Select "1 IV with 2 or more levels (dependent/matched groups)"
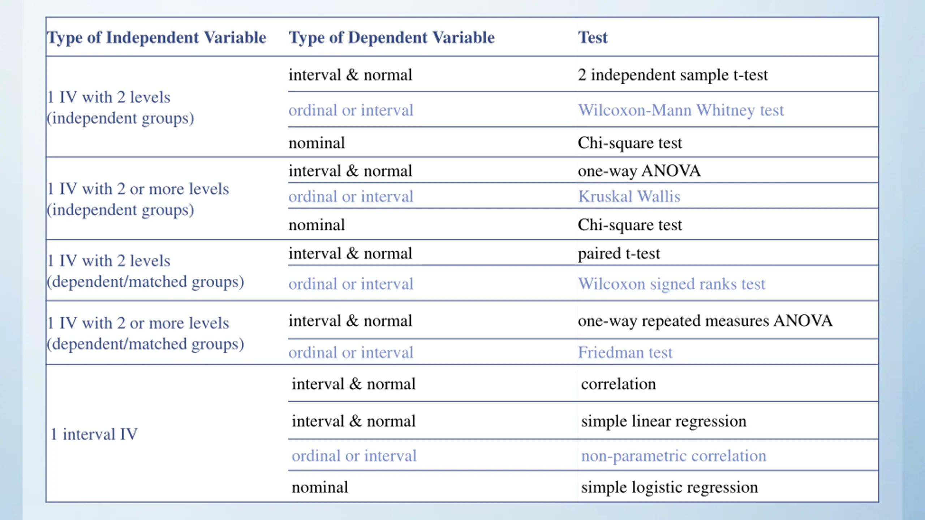Screen dimensions: 925x520 click(145, 333)
